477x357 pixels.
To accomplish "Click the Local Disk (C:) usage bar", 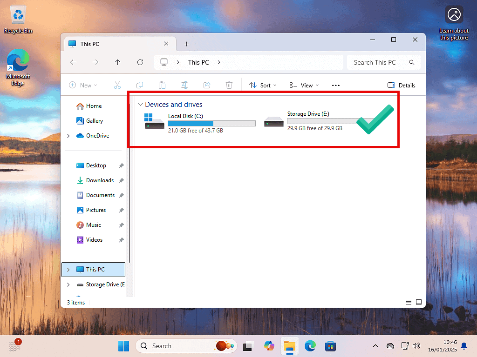I will tap(211, 123).
